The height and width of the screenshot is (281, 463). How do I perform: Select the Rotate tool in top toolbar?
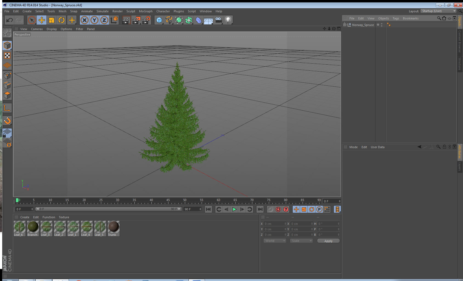click(x=61, y=20)
